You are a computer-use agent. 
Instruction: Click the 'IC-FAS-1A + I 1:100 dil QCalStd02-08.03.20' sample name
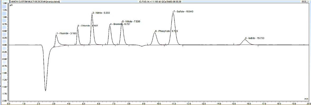click(160, 1)
